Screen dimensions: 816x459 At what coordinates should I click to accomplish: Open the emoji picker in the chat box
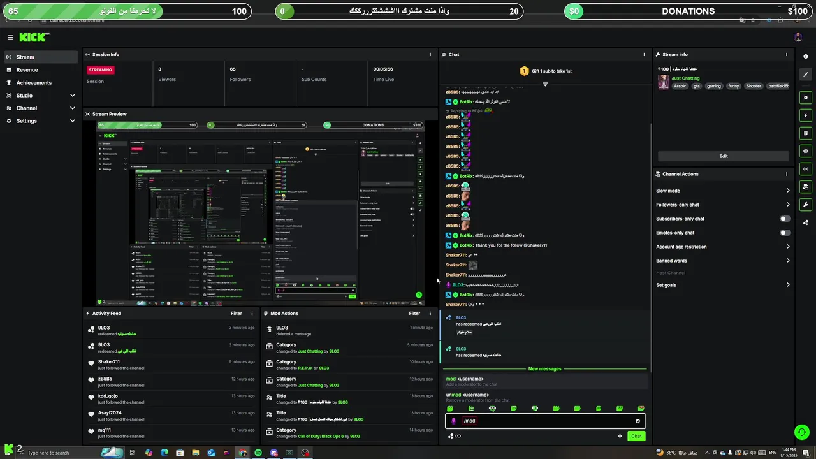(x=637, y=421)
